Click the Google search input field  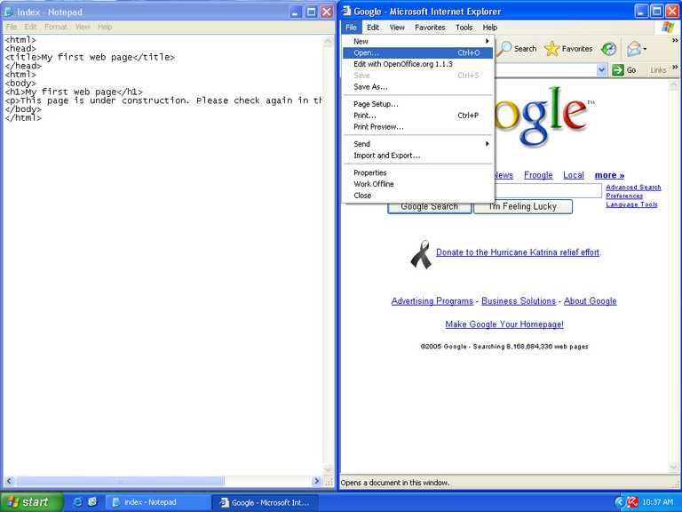point(548,191)
